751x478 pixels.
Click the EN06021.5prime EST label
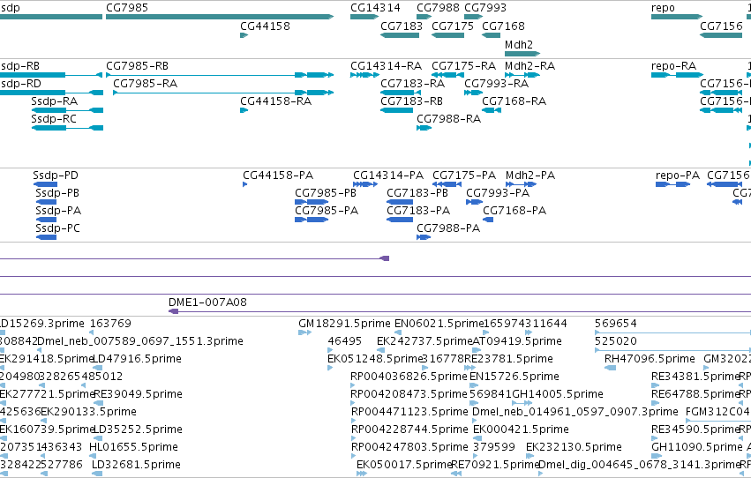click(439, 324)
